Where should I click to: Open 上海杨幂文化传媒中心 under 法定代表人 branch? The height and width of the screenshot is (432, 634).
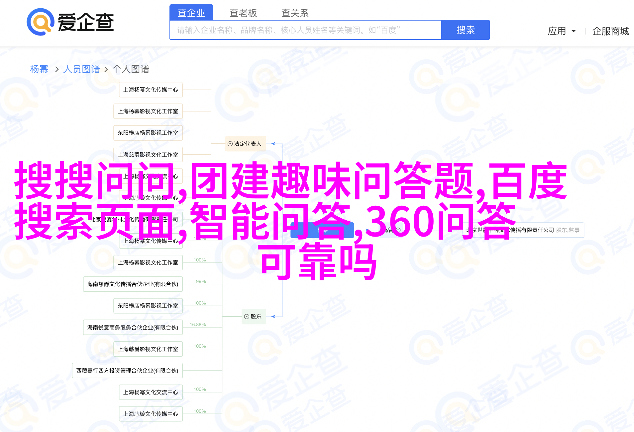tap(151, 90)
